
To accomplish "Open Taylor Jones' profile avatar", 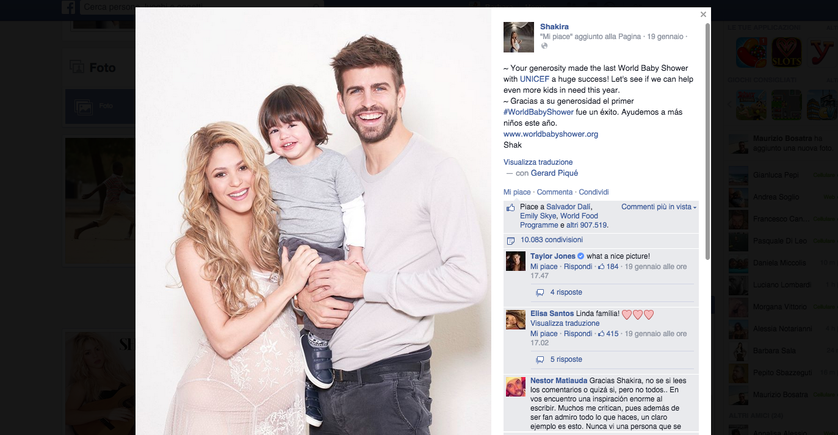I will pos(516,261).
